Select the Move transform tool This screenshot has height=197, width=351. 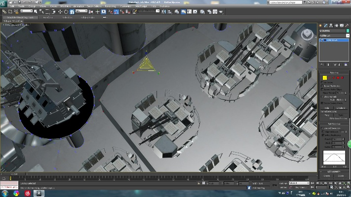61,11
